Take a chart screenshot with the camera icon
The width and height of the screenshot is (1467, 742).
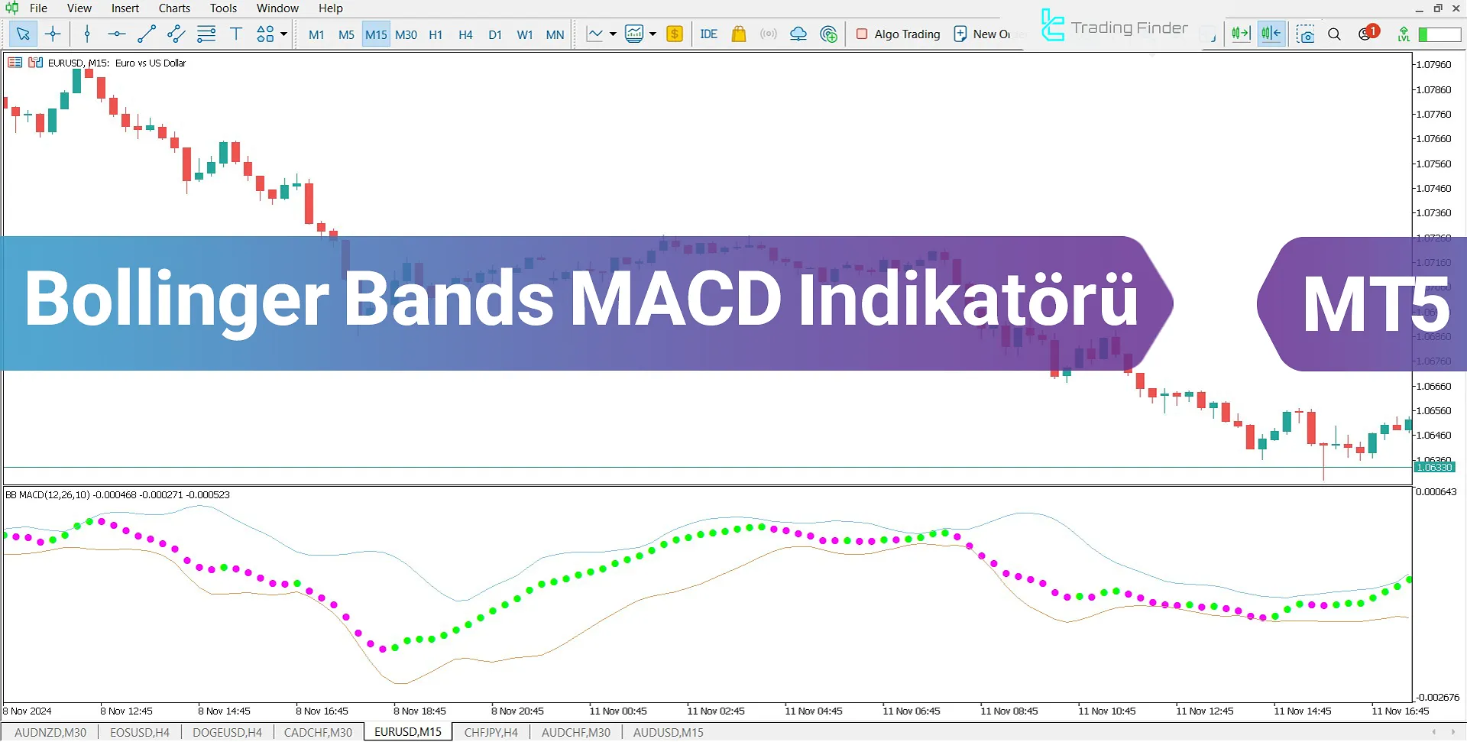tap(1305, 34)
